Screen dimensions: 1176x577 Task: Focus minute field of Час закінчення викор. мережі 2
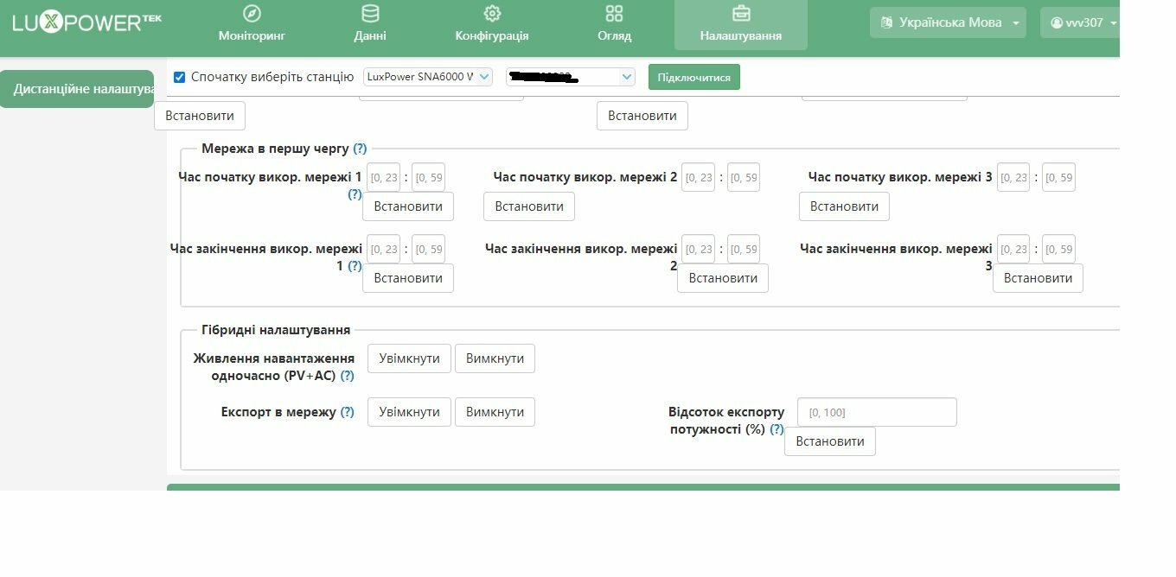coord(744,249)
